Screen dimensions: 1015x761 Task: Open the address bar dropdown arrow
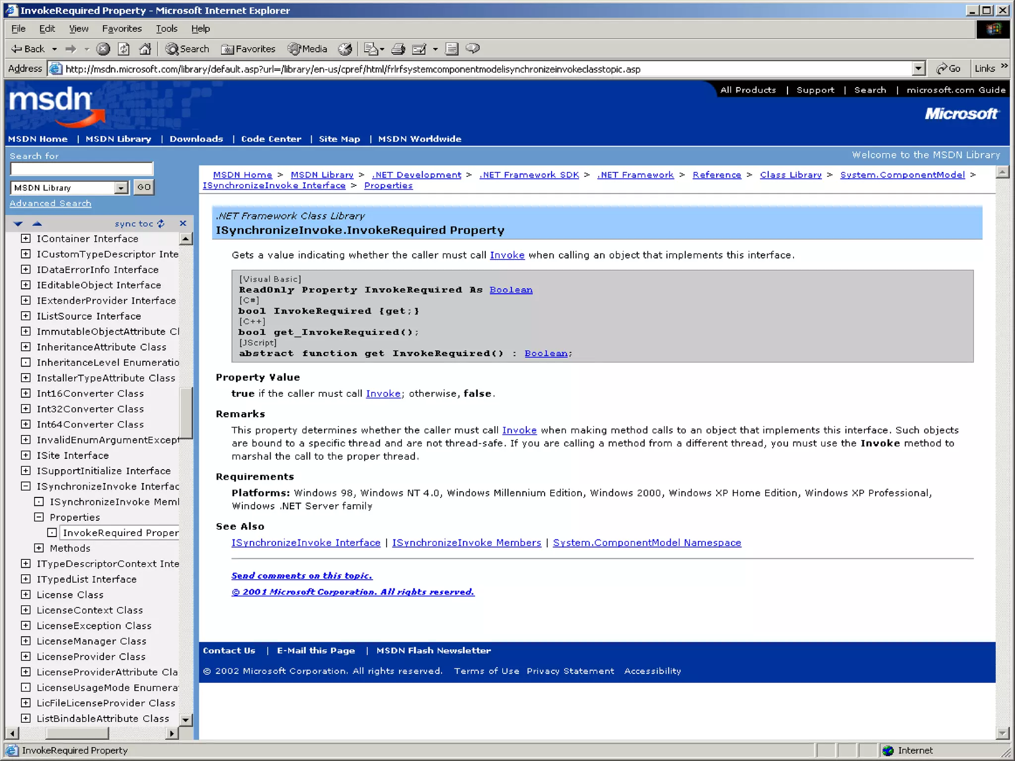[918, 68]
